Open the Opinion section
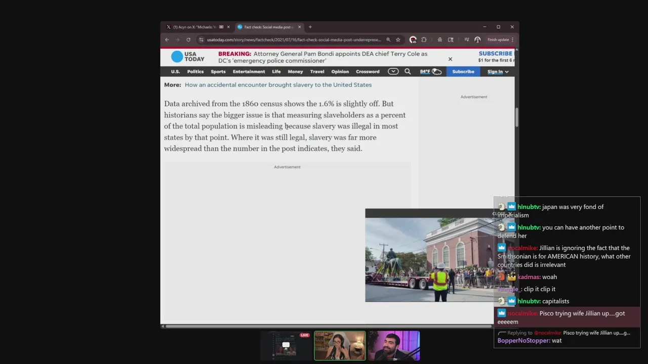Screen dimensions: 648x364 [340, 72]
